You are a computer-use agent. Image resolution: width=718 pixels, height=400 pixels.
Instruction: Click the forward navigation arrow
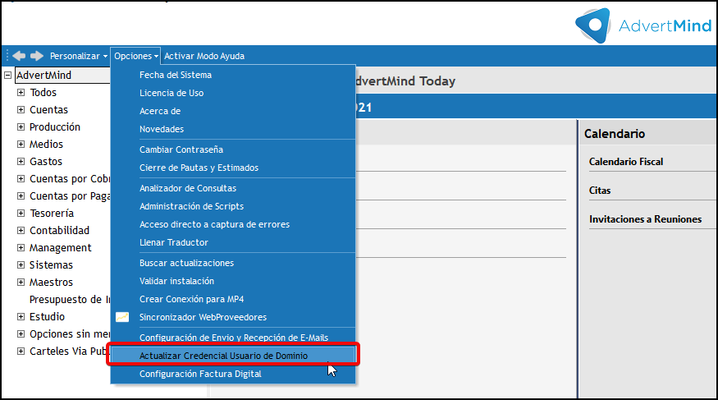(37, 56)
